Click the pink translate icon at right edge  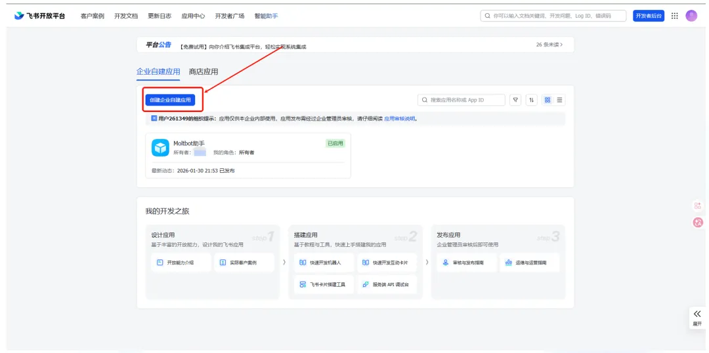click(x=697, y=222)
